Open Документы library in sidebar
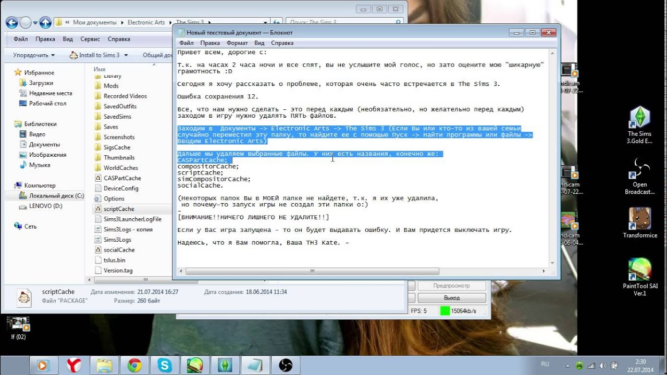 pyautogui.click(x=44, y=144)
